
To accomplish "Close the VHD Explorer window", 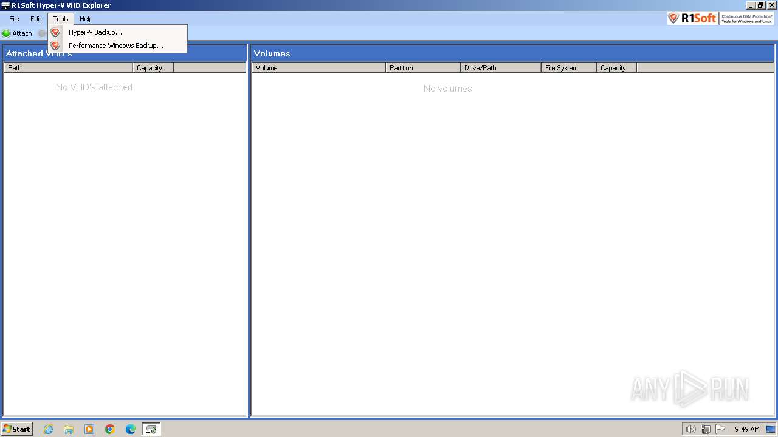I will 772,5.
